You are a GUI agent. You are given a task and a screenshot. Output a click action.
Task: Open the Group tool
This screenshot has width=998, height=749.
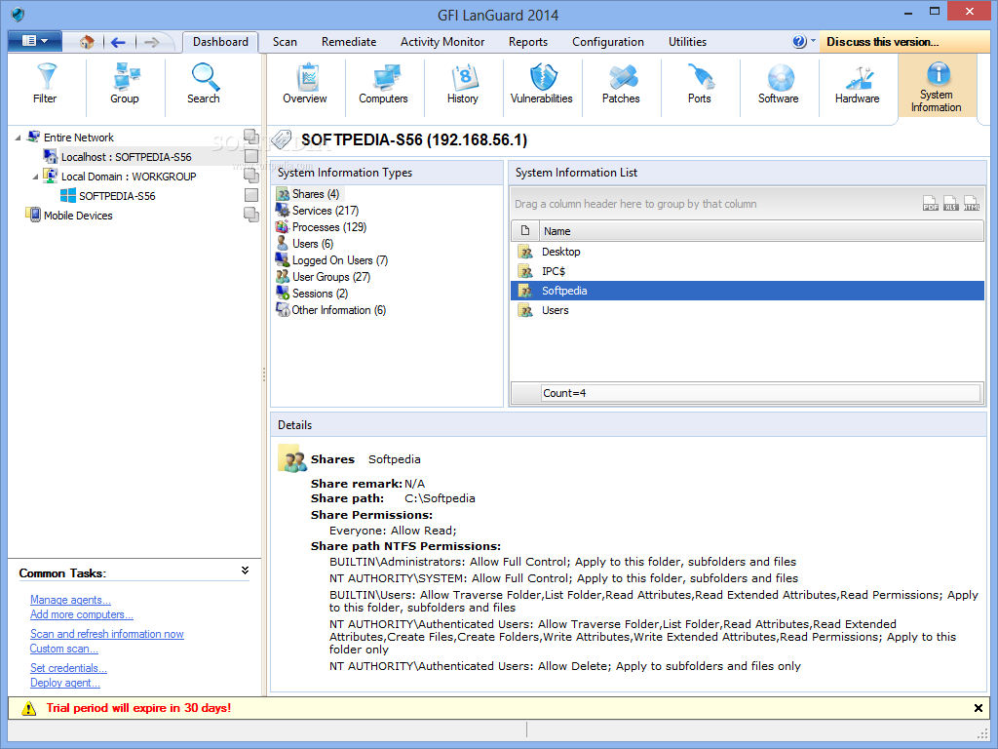pyautogui.click(x=125, y=84)
